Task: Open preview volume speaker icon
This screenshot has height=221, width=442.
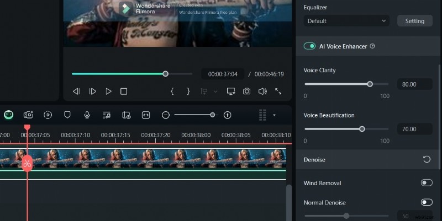Action: tap(262, 91)
